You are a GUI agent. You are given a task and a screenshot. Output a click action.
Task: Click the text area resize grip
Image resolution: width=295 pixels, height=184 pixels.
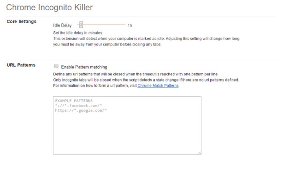click(x=200, y=153)
